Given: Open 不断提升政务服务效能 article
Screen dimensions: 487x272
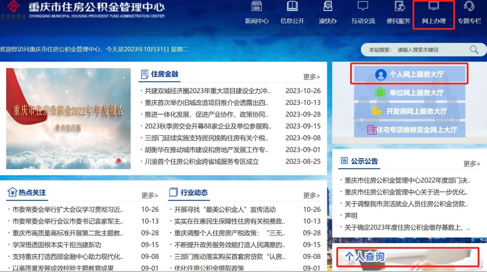Looking at the screenshot, I should coord(230,245).
